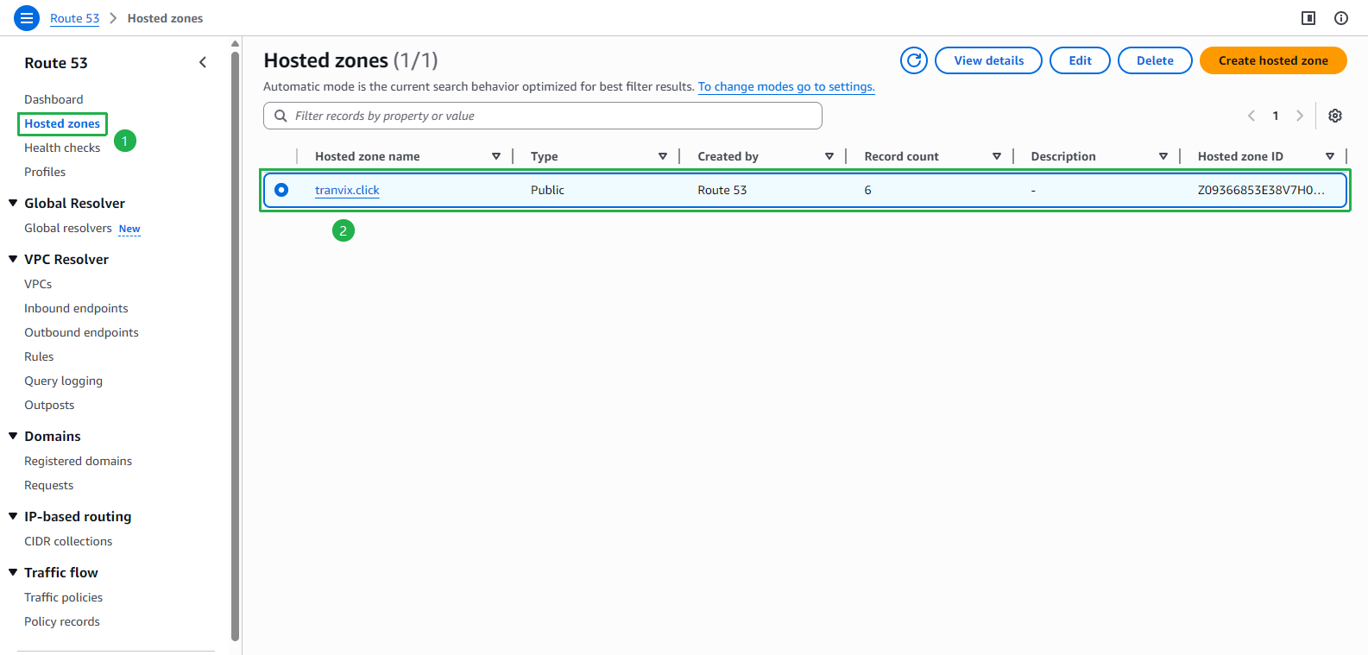This screenshot has height=655, width=1368.
Task: Collapse the Traffic flow section
Action: (13, 572)
